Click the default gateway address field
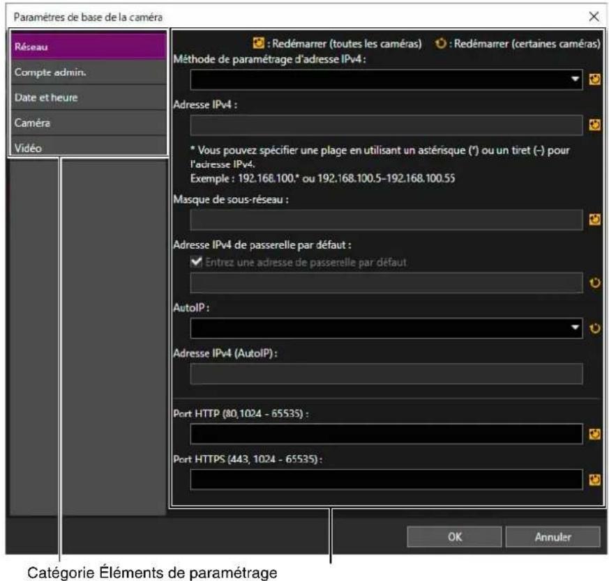The image size is (609, 581). tap(386, 282)
